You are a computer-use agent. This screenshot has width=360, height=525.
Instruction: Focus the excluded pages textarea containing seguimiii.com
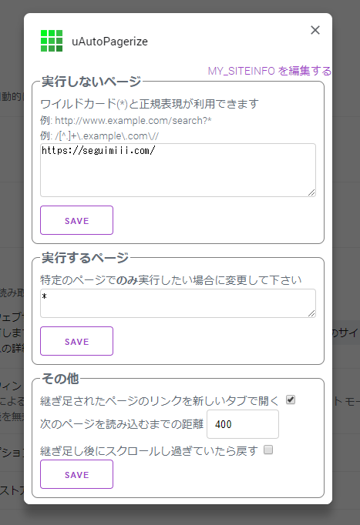coord(178,170)
